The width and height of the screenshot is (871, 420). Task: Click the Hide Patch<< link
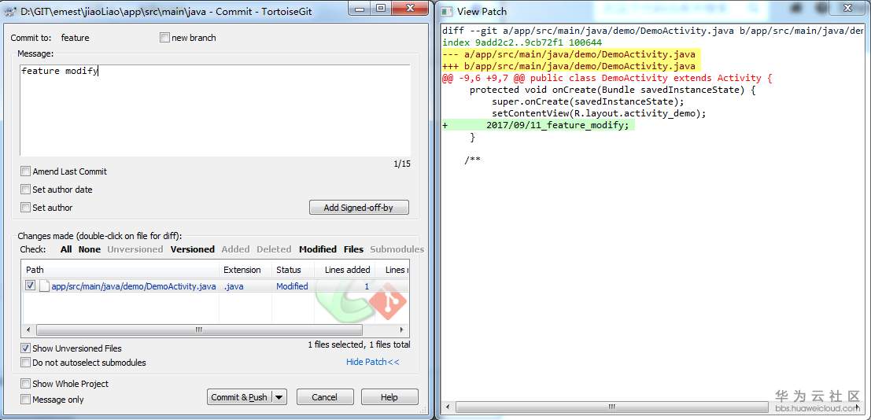tap(373, 363)
